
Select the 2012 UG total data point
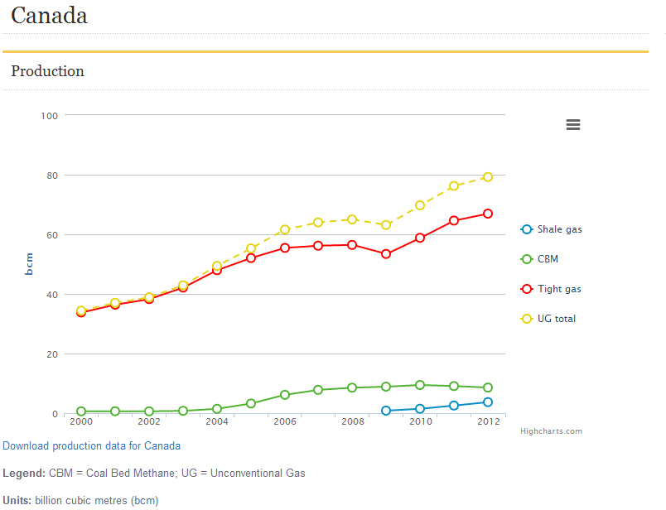coord(488,176)
